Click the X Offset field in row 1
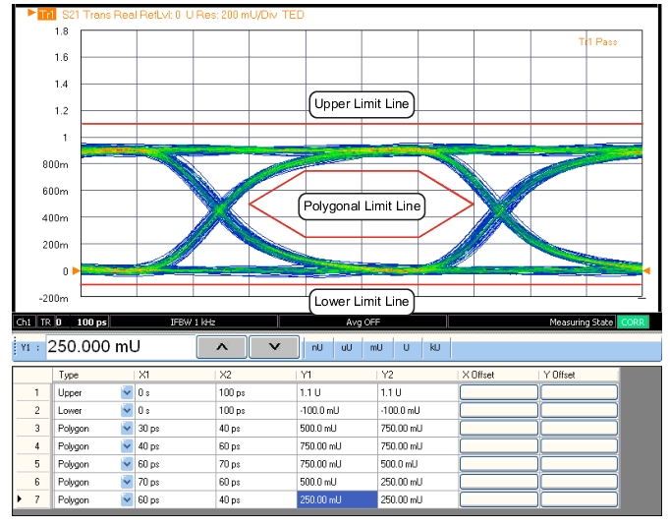The height and width of the screenshot is (527, 670). click(x=499, y=392)
